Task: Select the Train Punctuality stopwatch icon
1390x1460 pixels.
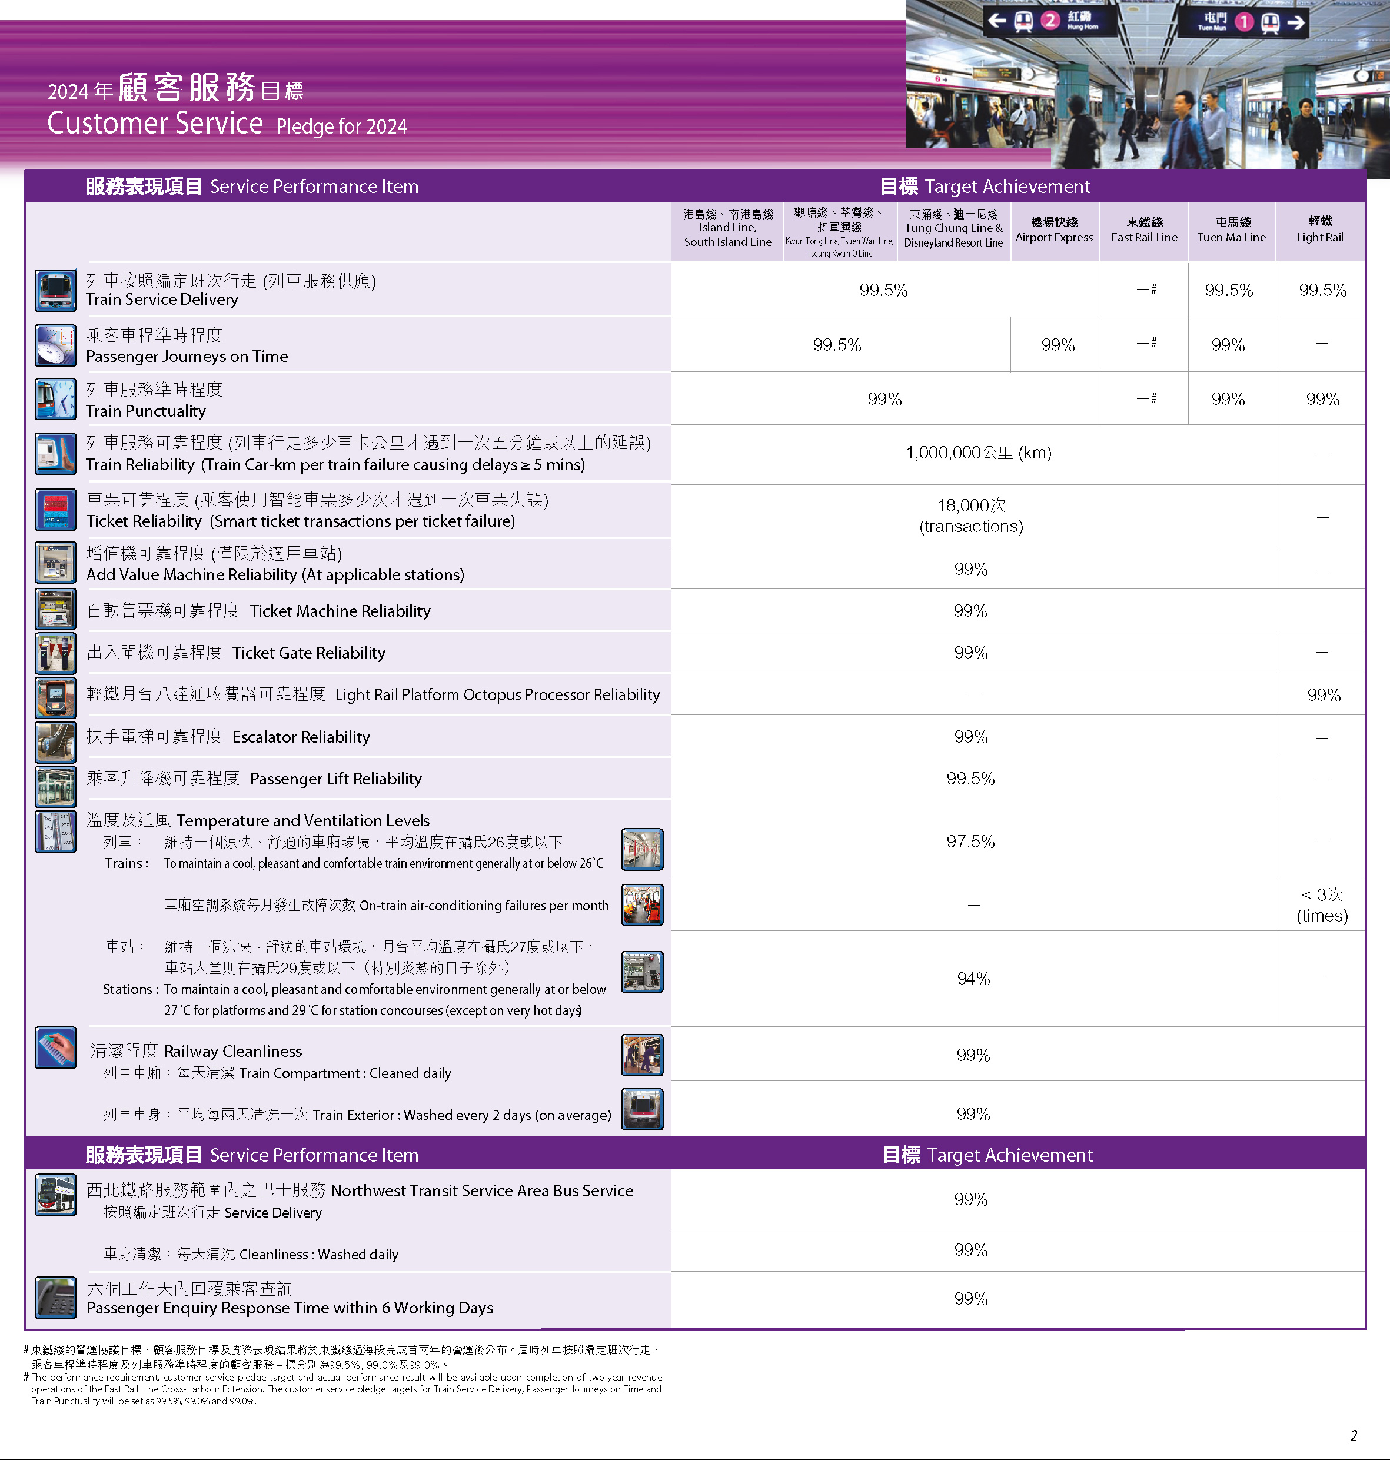Action: [x=55, y=399]
